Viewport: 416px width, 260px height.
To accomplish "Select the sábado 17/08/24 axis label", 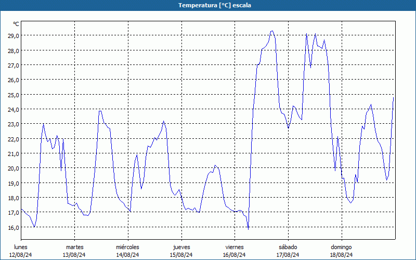I will tap(288, 251).
